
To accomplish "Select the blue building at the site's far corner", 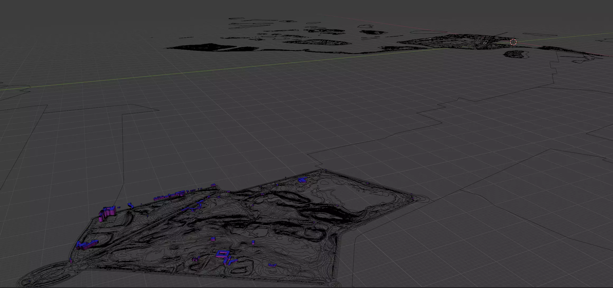I will click(x=303, y=180).
